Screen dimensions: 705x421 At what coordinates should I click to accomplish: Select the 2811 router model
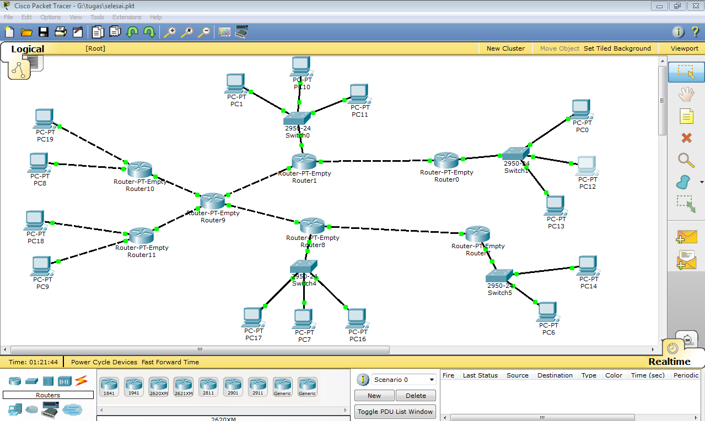point(208,386)
